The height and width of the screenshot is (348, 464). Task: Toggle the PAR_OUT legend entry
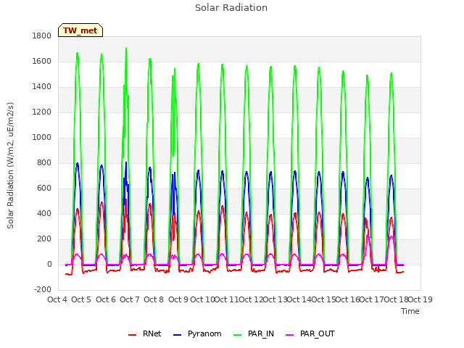click(x=310, y=334)
